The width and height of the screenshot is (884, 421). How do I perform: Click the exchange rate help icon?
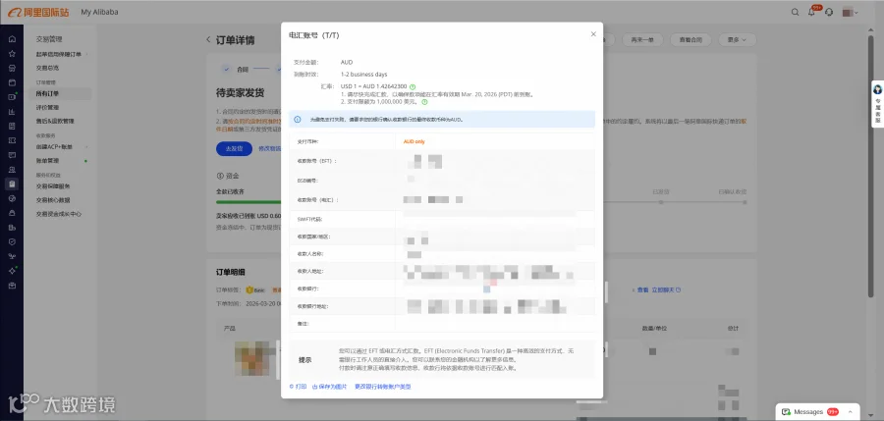[413, 86]
